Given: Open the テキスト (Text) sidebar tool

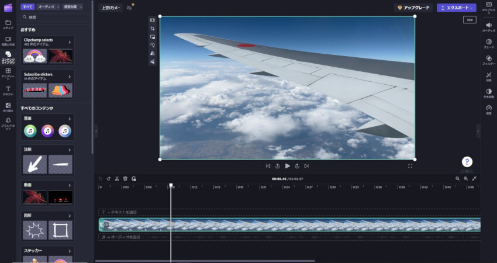Looking at the screenshot, I should [8, 90].
